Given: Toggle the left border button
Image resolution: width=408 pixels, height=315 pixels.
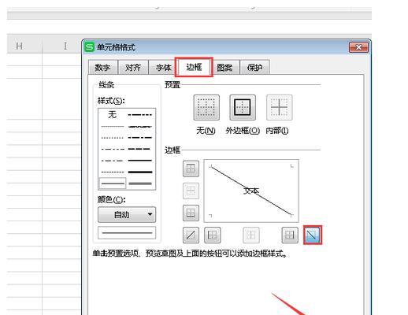Looking at the screenshot, I should coord(213,235).
